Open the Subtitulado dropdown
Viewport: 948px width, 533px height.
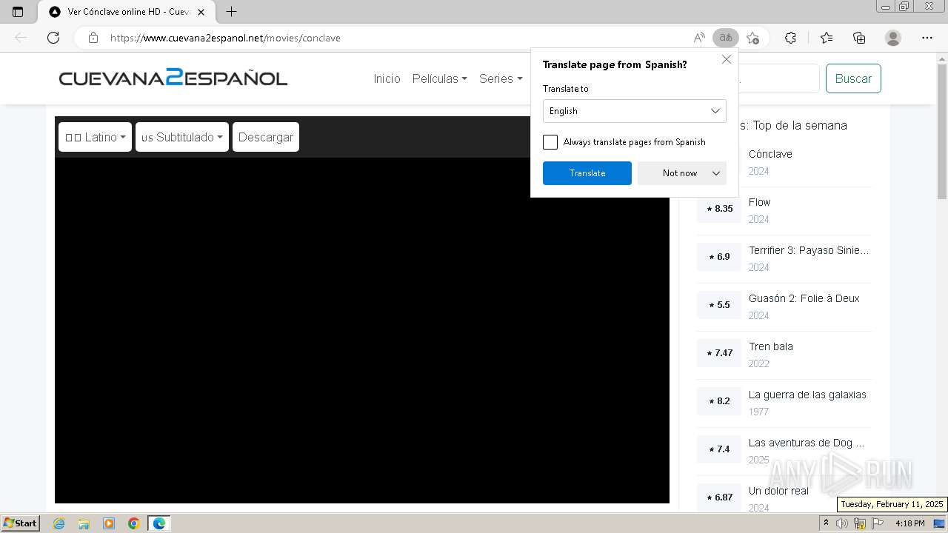pos(182,137)
